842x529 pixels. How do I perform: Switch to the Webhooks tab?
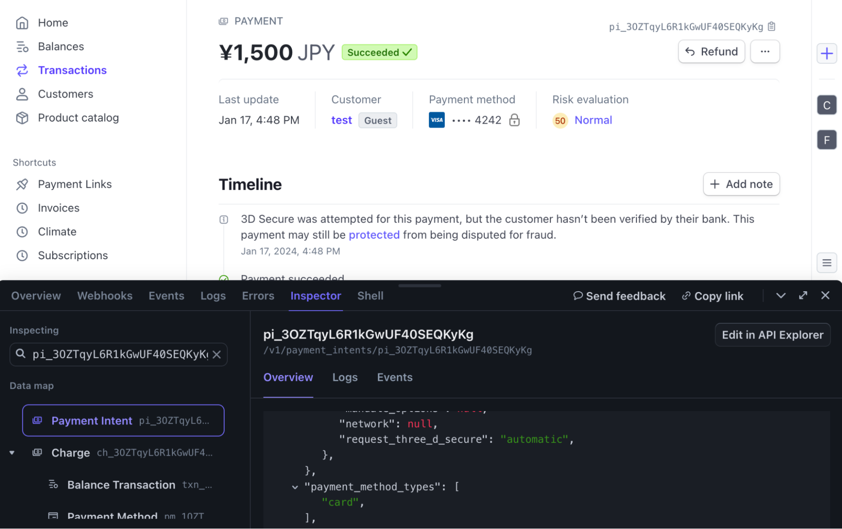[104, 296]
